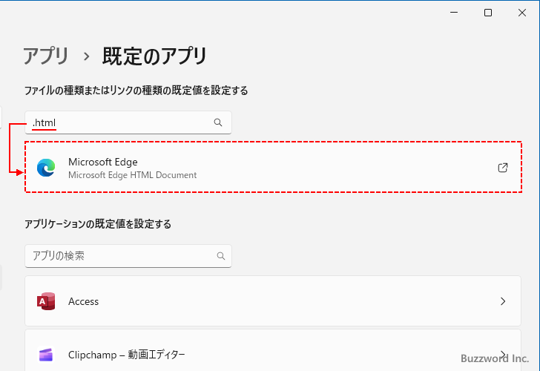Expand Access row chevron
Screen dimensions: 540x371
click(503, 301)
